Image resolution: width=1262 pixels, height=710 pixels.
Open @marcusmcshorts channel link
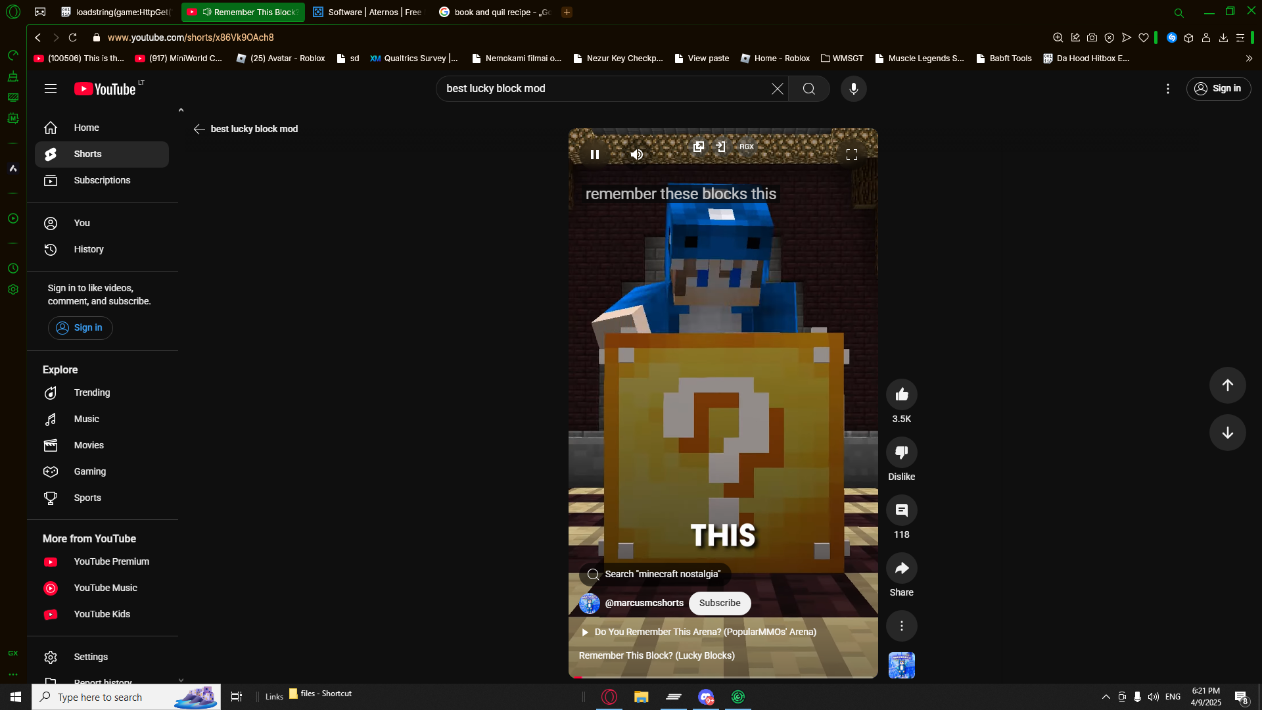click(x=644, y=603)
